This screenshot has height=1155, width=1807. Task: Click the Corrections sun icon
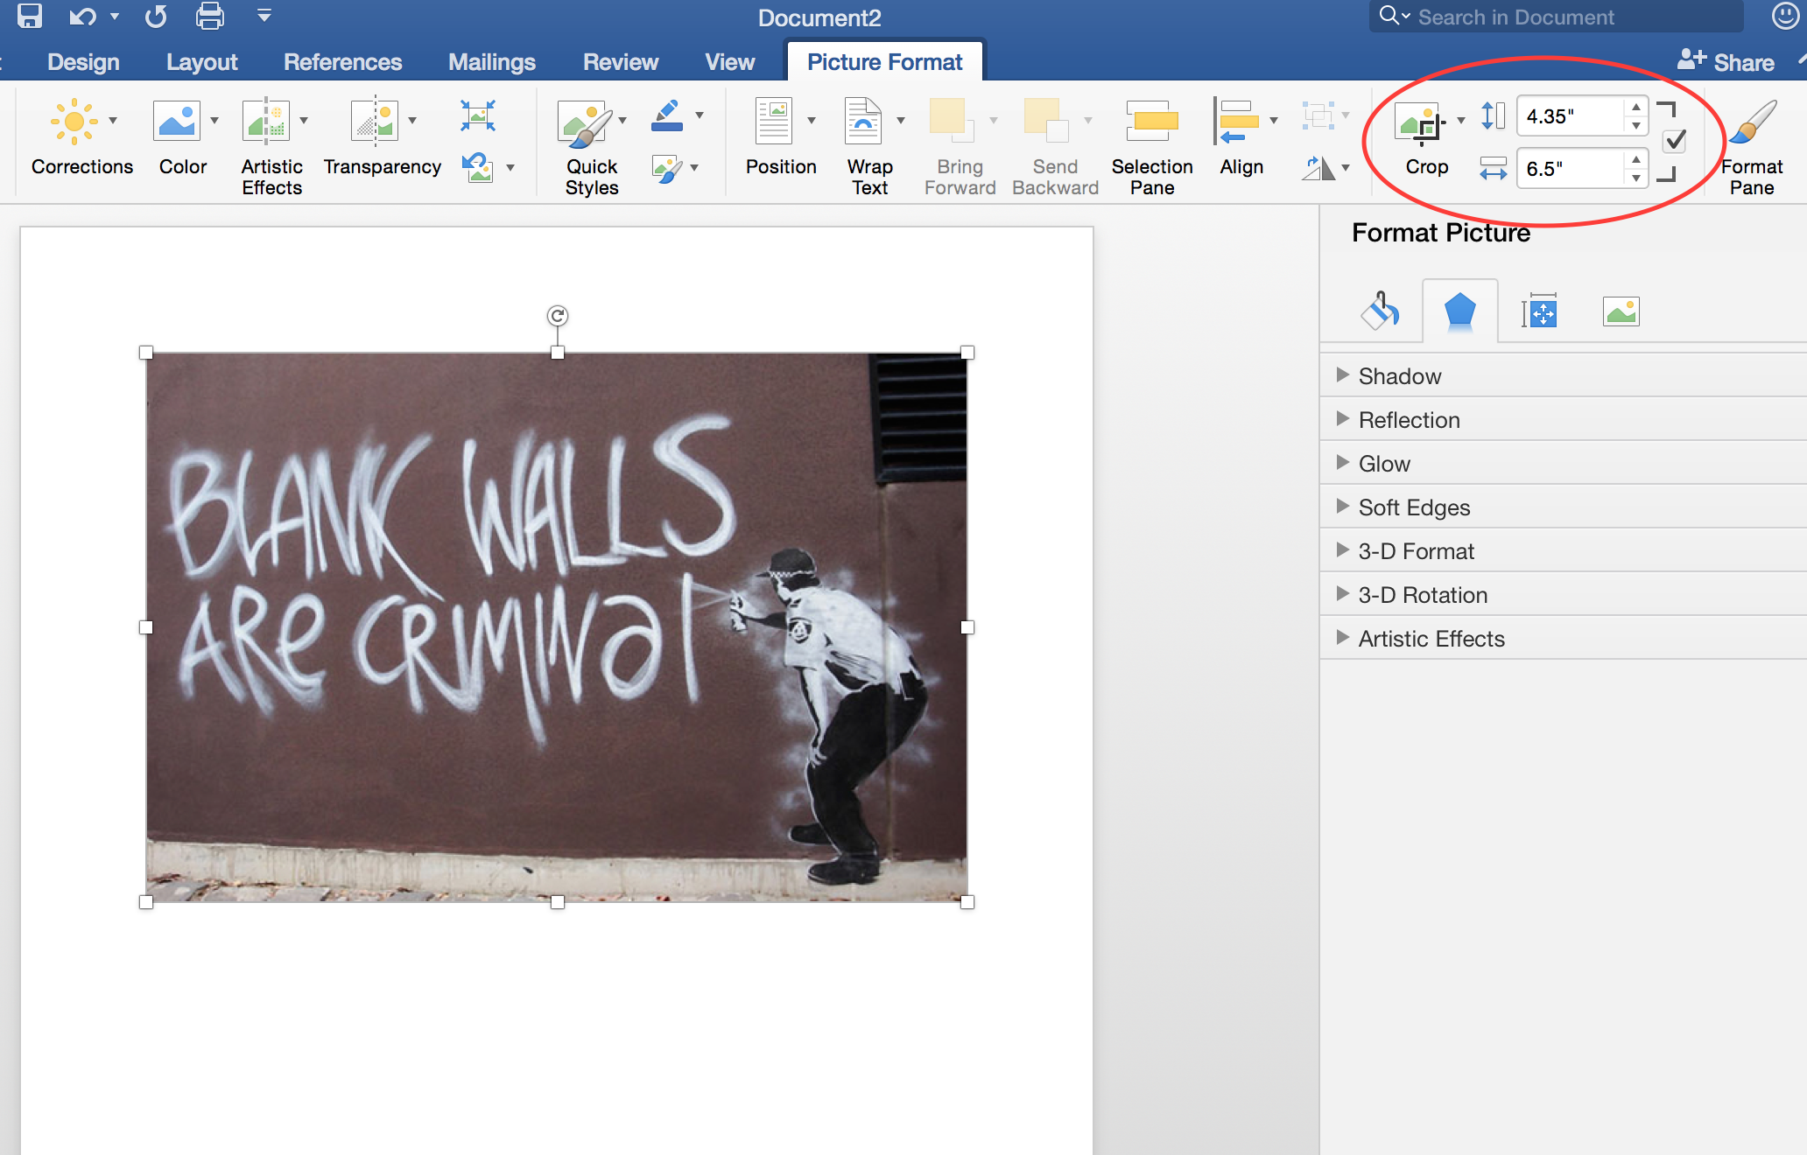pyautogui.click(x=74, y=121)
